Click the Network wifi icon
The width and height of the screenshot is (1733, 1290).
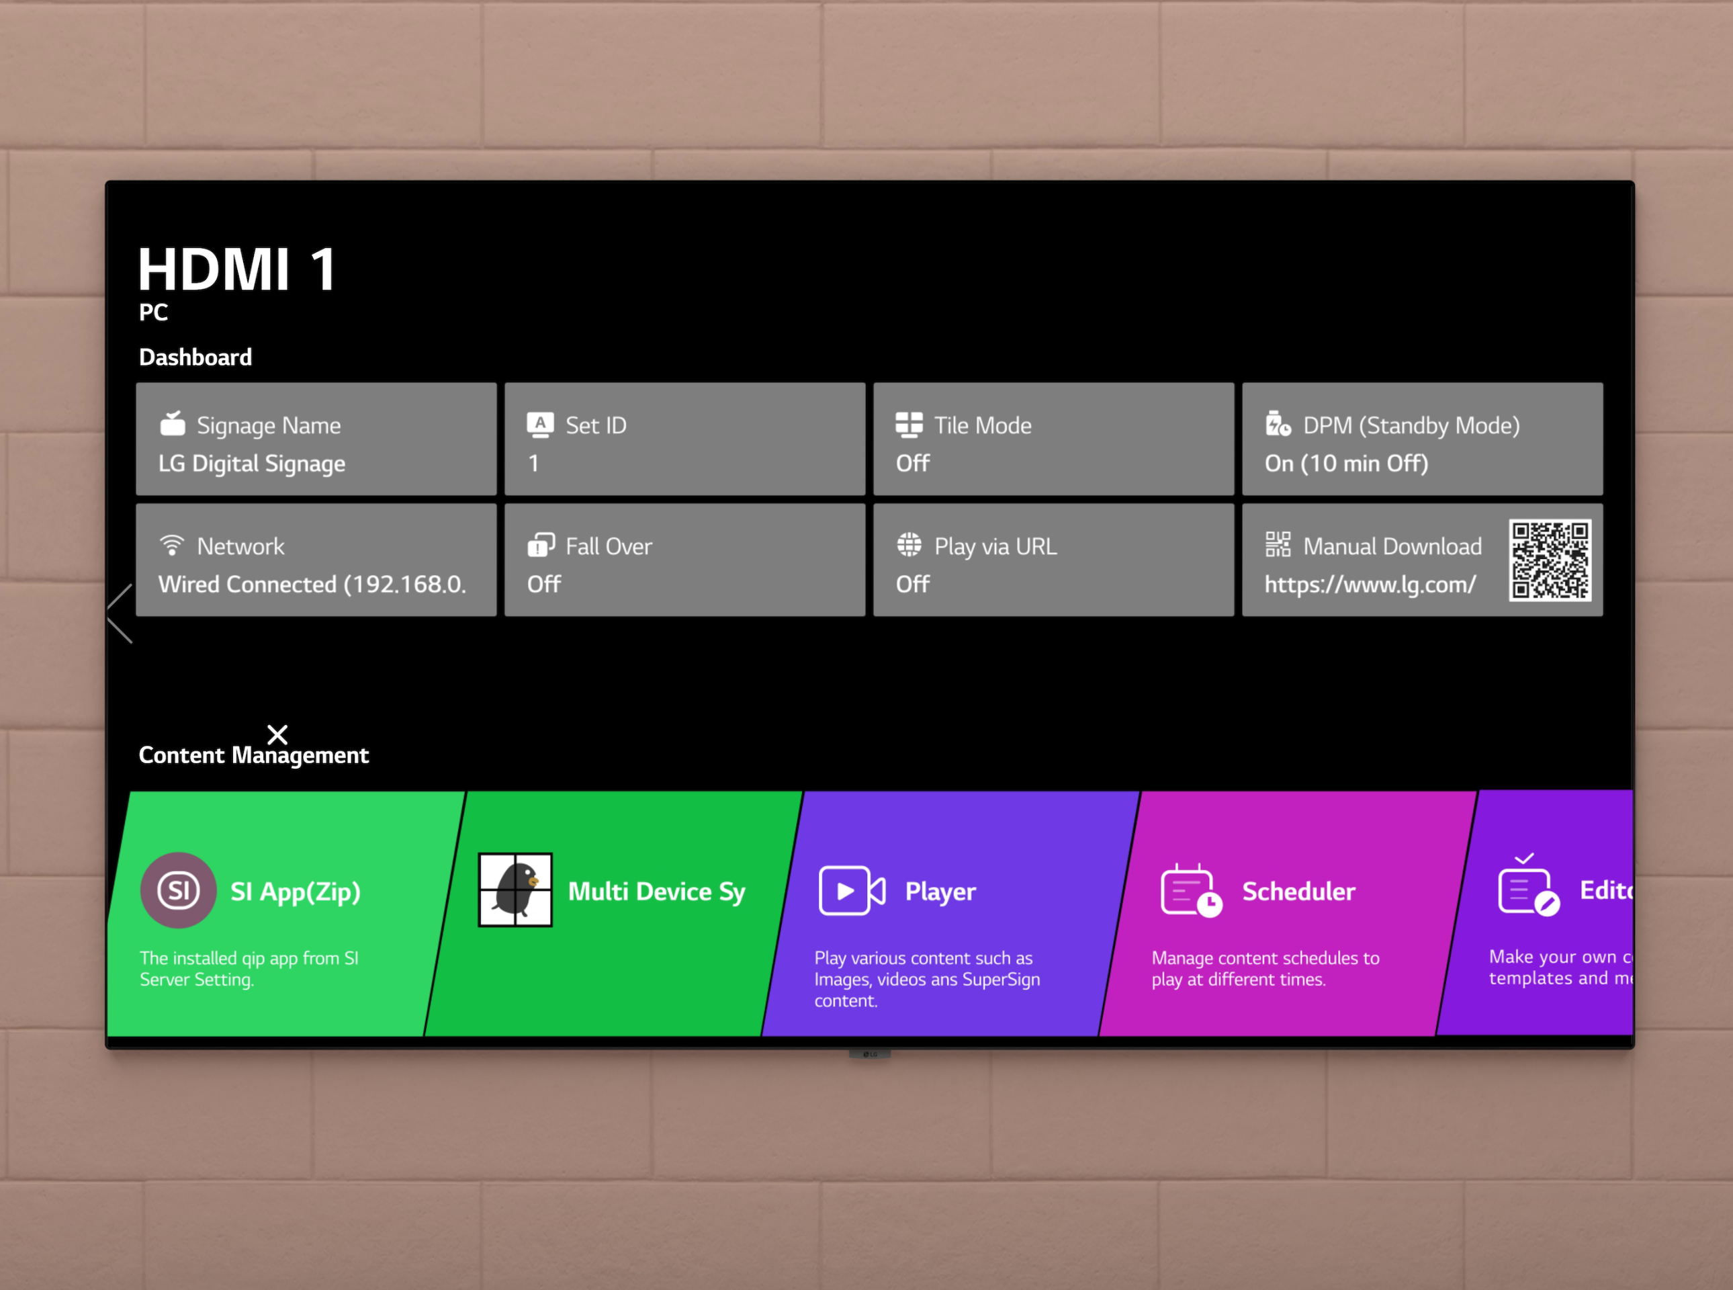pos(172,544)
